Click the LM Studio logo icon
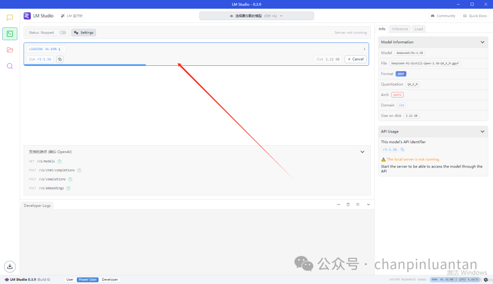 click(x=27, y=16)
